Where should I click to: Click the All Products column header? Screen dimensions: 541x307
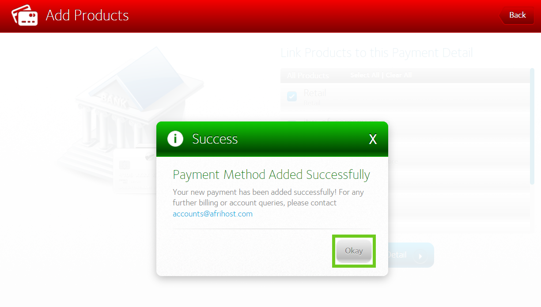click(x=308, y=76)
